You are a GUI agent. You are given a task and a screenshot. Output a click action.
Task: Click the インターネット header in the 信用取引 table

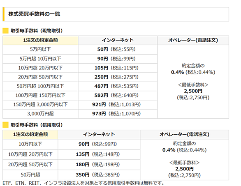(x=99, y=134)
